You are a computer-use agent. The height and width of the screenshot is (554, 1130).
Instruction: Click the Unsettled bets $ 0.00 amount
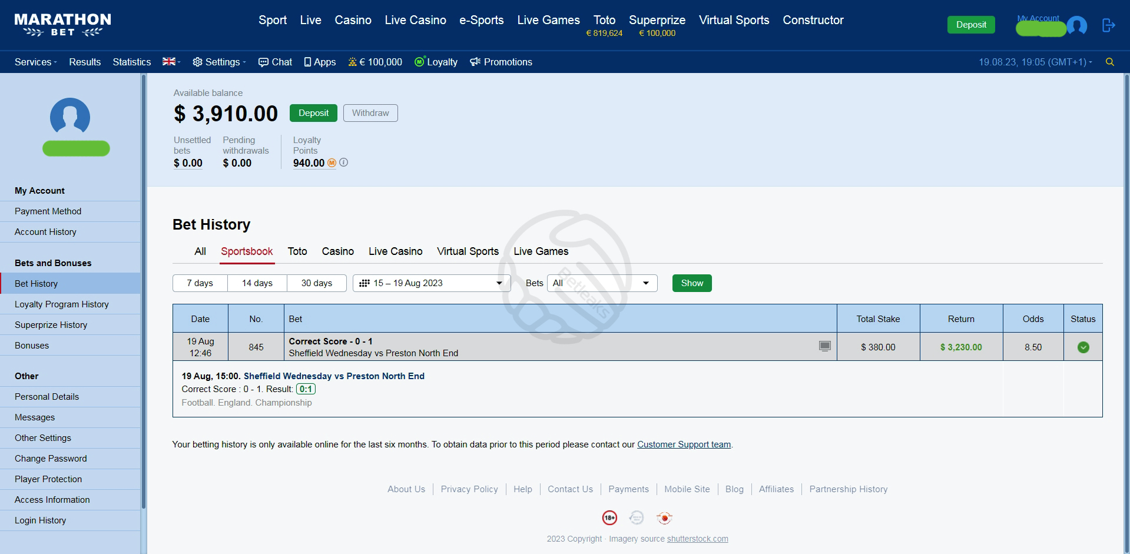pyautogui.click(x=188, y=163)
